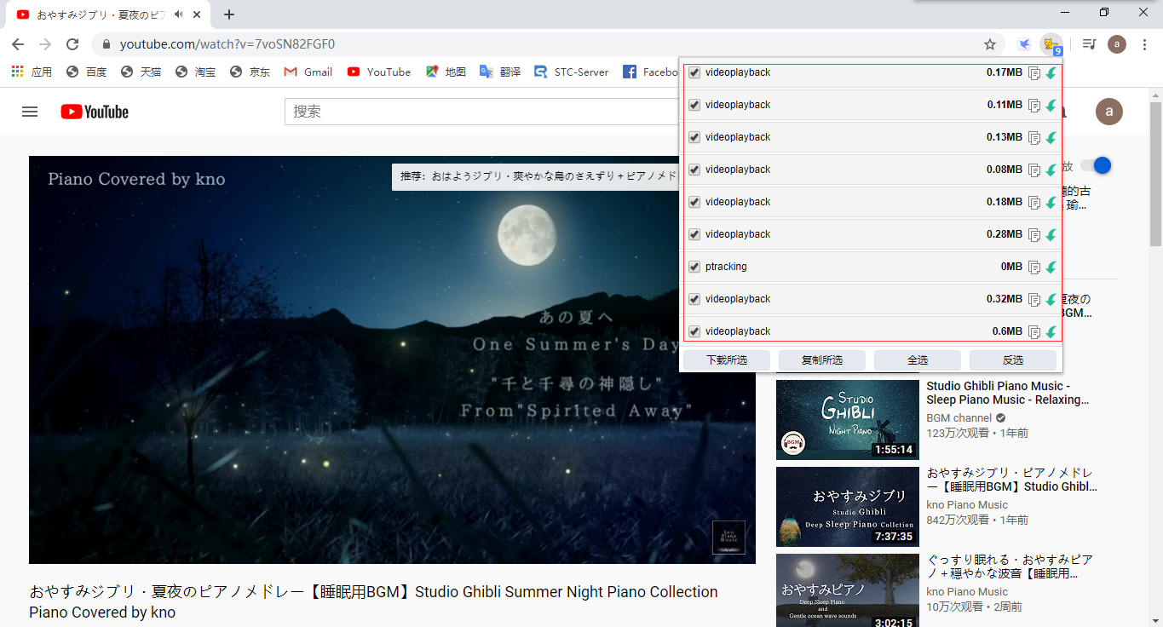Copy link of the 0.17MB videoplayback row
Viewport: 1163px width, 627px height.
[1034, 73]
